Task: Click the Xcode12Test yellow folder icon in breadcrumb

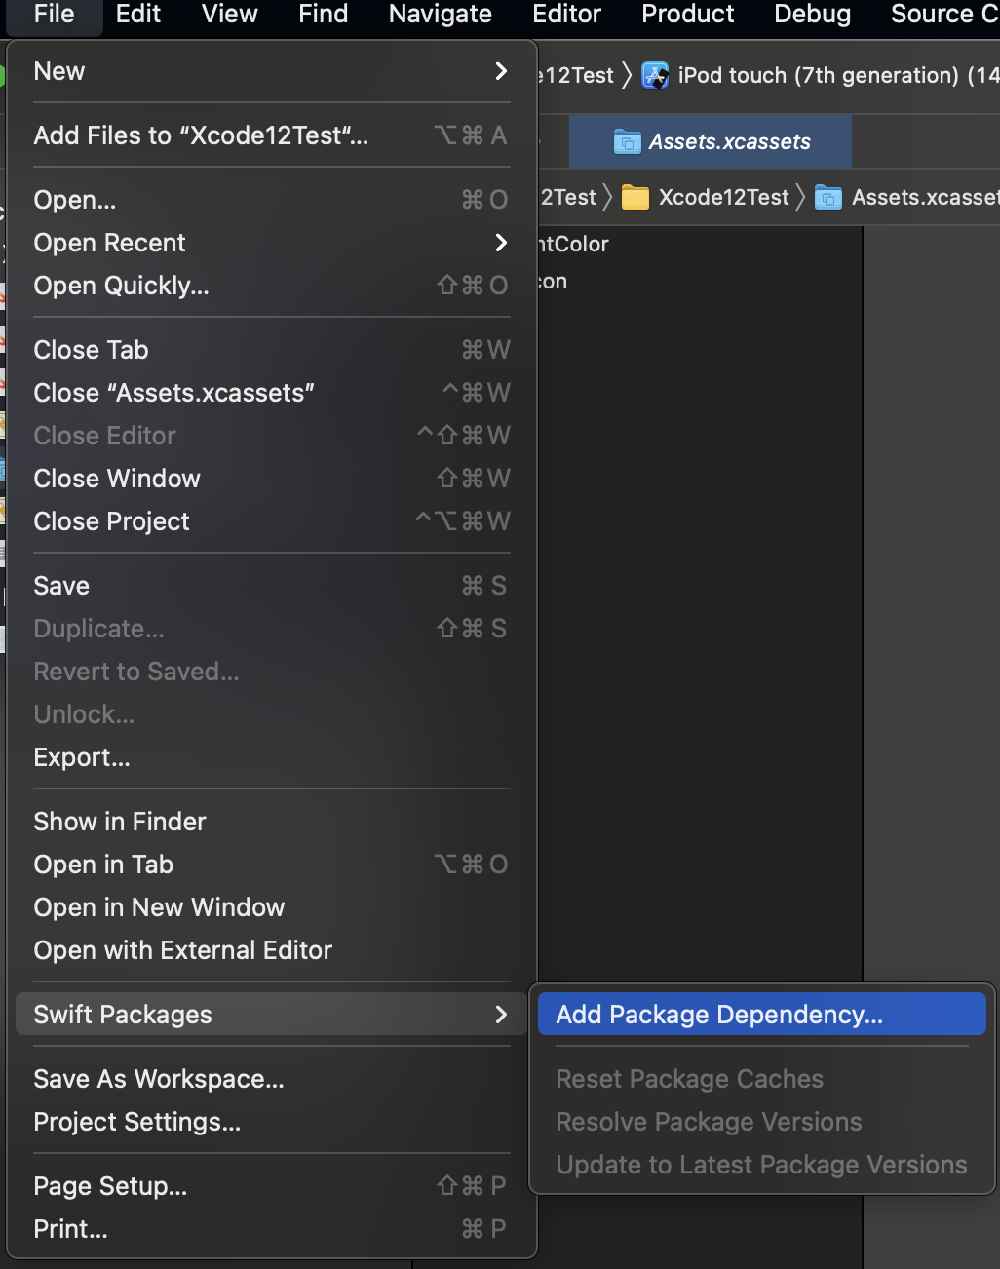Action: click(x=635, y=198)
